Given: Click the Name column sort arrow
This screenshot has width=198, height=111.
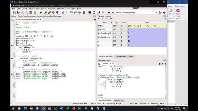Looking at the screenshot, I should click(111, 23).
